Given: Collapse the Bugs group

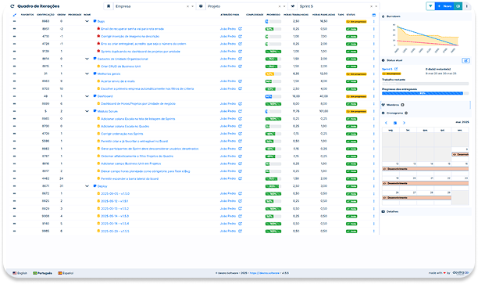Looking at the screenshot, I should coord(87,21).
